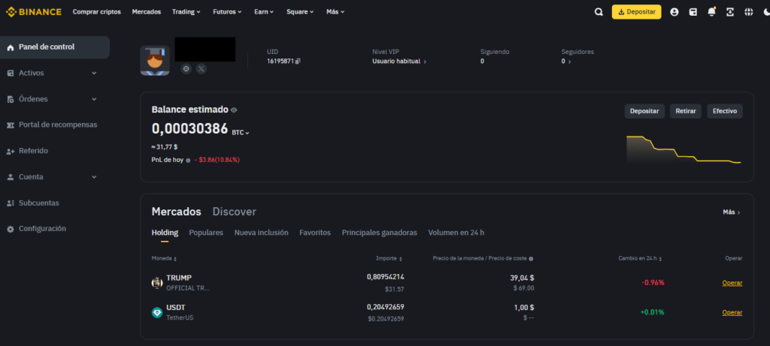Screen dimensions: 770x346
Task: Switch to the Discover tab
Action: tap(235, 212)
